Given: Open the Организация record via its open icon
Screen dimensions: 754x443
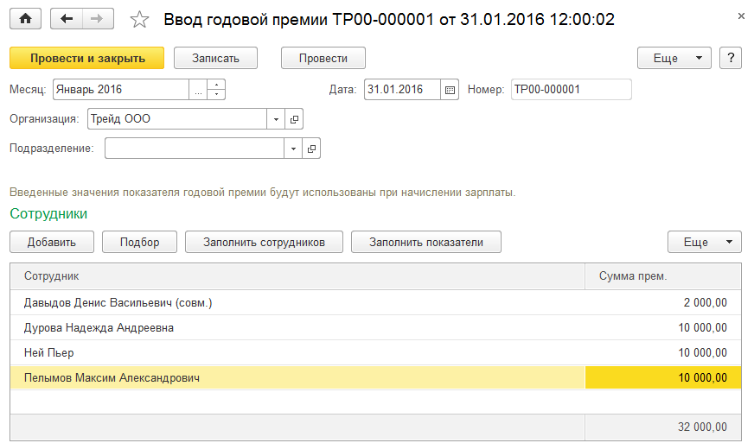Looking at the screenshot, I should 294,119.
